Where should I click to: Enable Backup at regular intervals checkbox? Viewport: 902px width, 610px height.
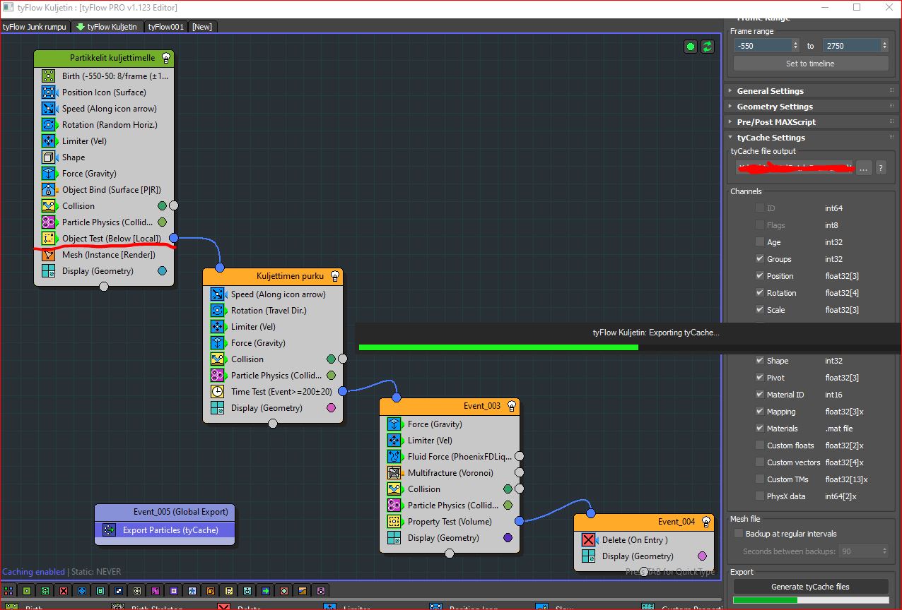point(739,534)
